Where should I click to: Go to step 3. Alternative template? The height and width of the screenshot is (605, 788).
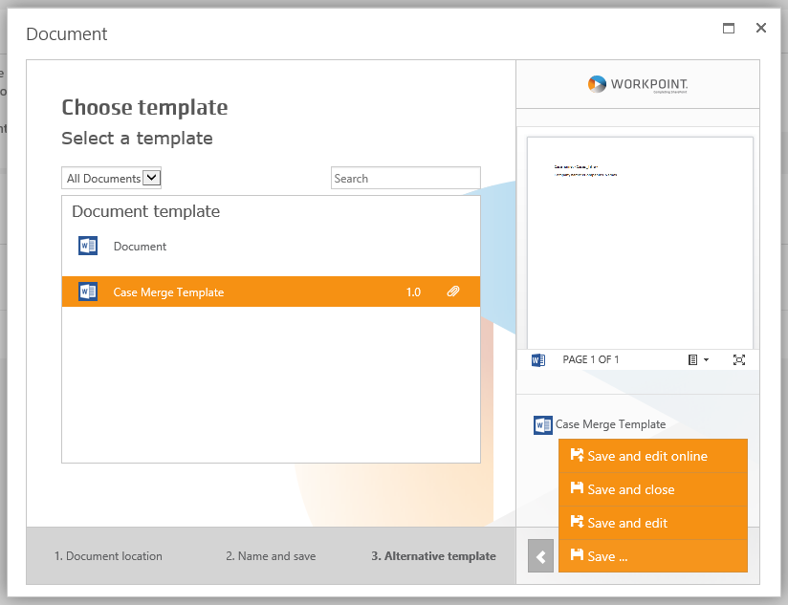tap(434, 556)
